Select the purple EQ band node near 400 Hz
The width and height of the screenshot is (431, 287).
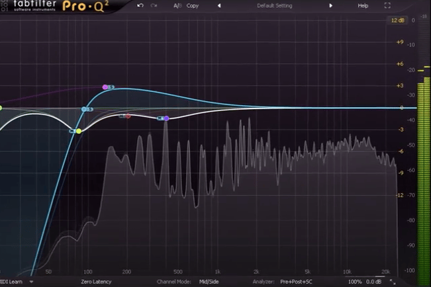click(x=166, y=118)
